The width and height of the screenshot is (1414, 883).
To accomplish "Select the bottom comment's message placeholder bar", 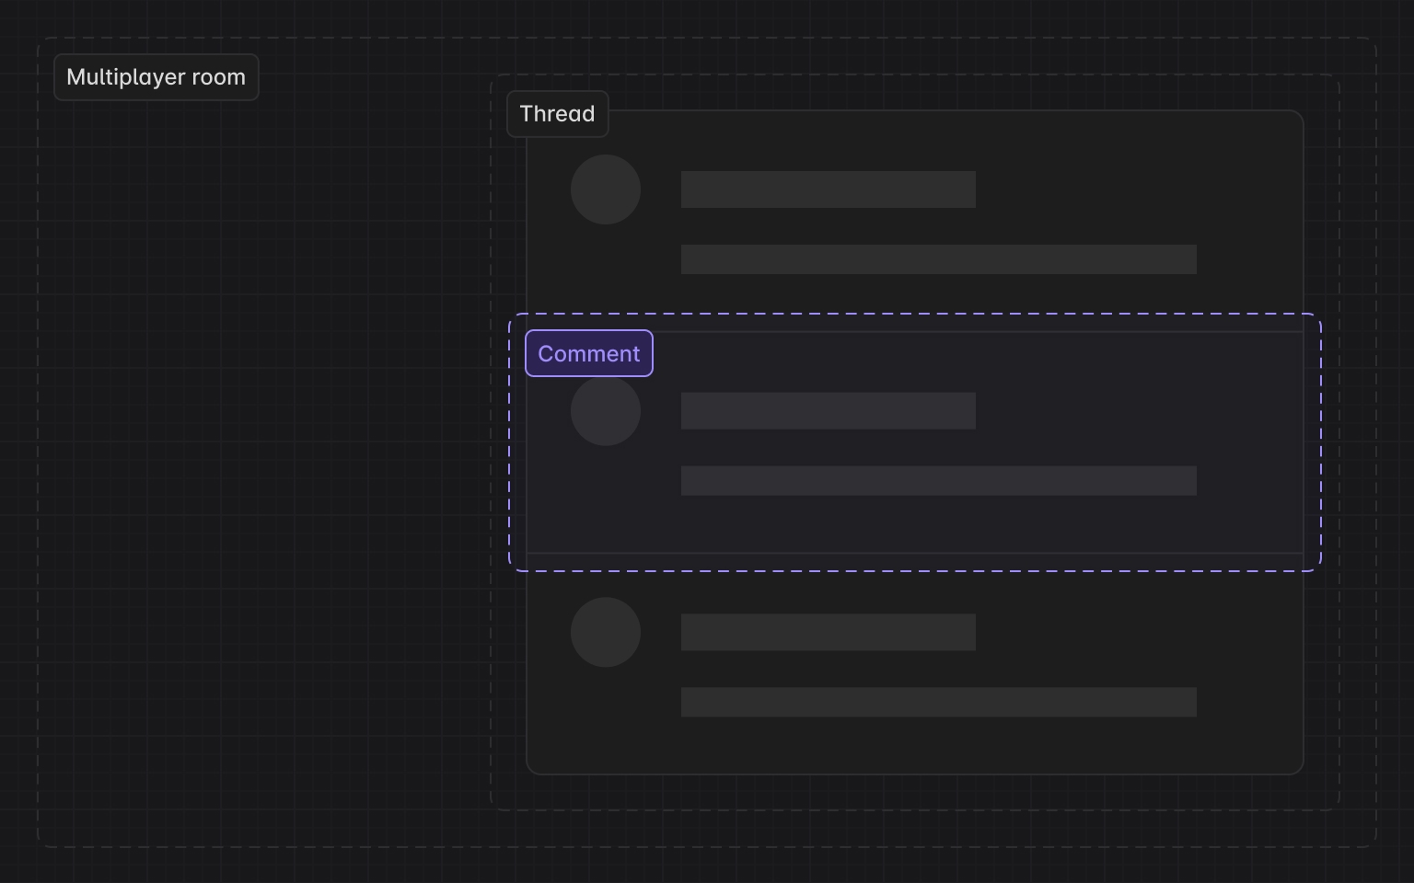I will [x=938, y=701].
